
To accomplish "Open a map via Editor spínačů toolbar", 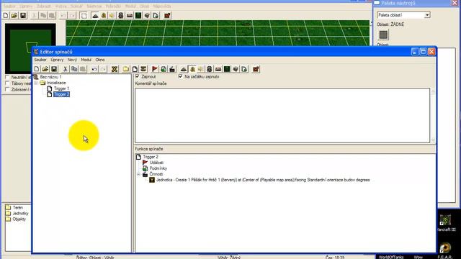I will click(45, 69).
